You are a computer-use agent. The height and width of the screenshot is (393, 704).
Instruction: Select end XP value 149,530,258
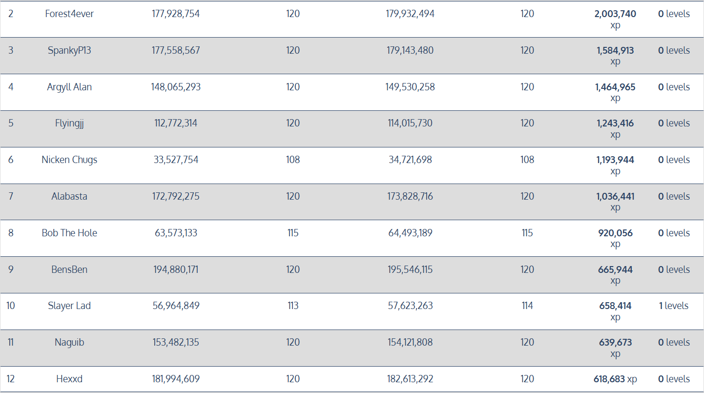point(410,87)
